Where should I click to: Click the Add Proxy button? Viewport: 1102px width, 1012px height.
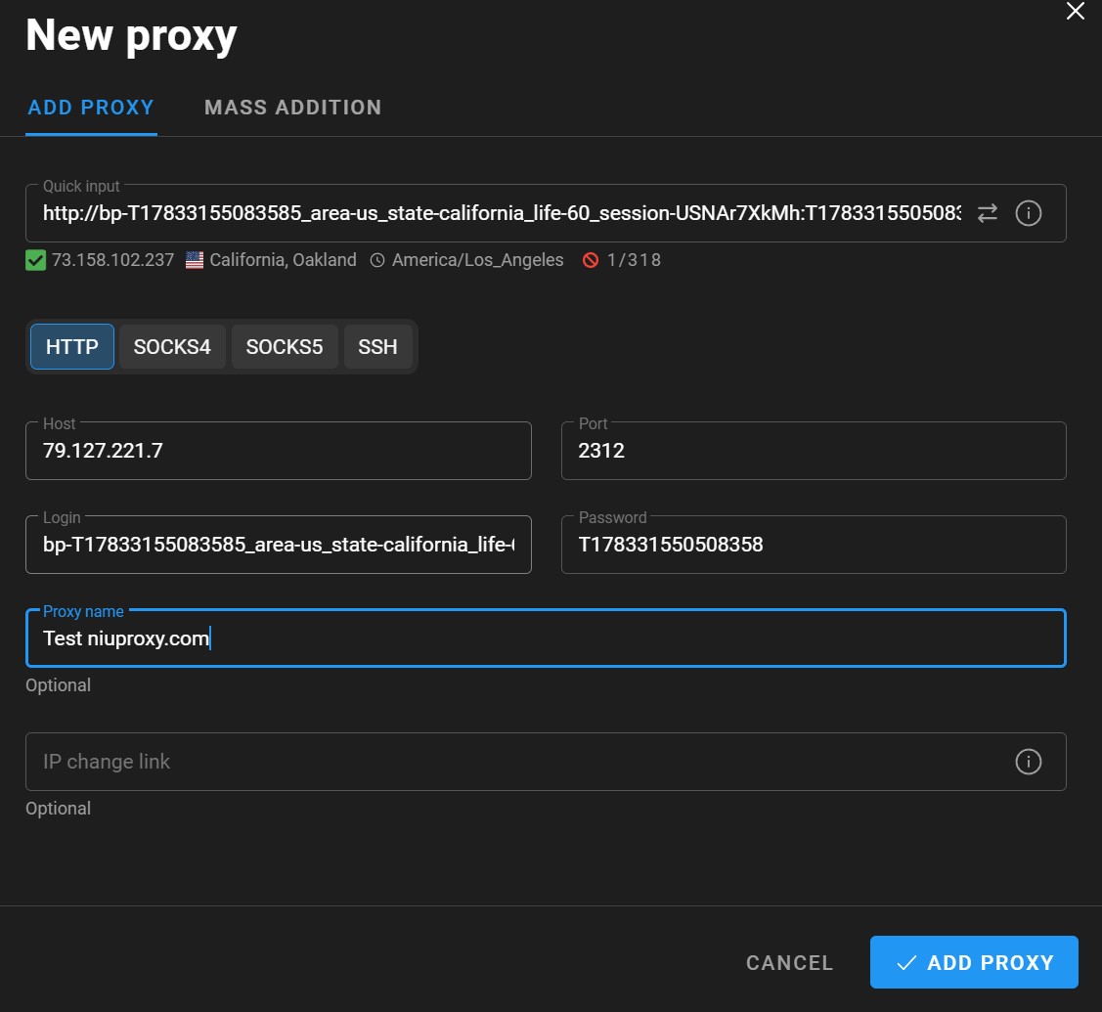pyautogui.click(x=973, y=962)
